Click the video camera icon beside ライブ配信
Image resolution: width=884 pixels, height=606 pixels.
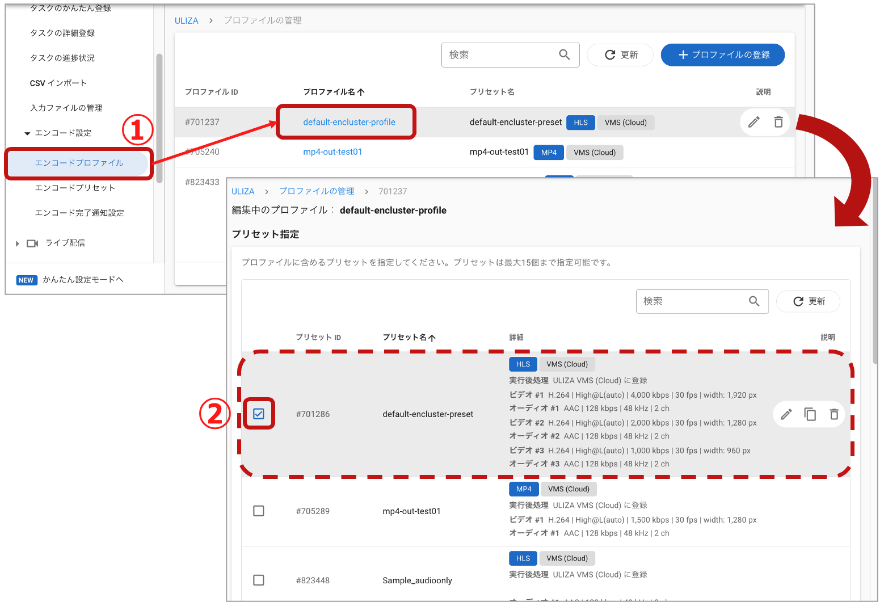point(32,243)
